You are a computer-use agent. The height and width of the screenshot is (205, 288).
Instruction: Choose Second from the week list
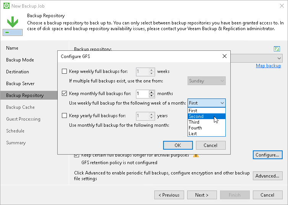pyautogui.click(x=206, y=116)
